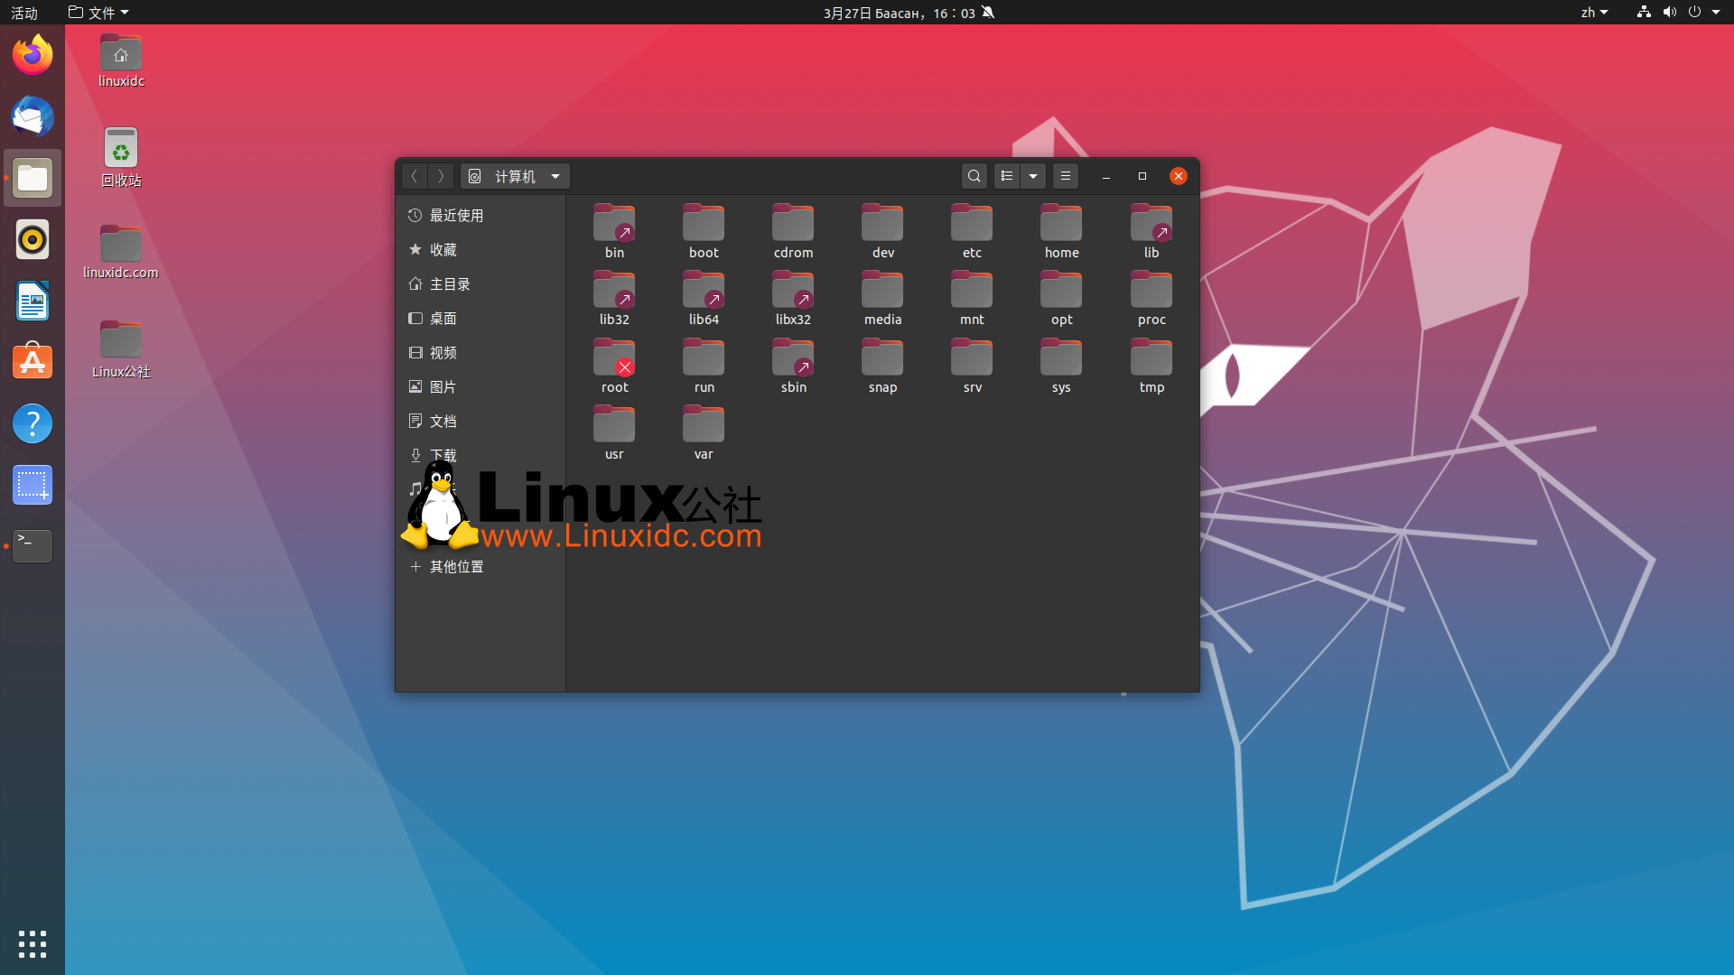Switch to list view in the file manager
This screenshot has width=1734, height=975.
pos(1007,176)
